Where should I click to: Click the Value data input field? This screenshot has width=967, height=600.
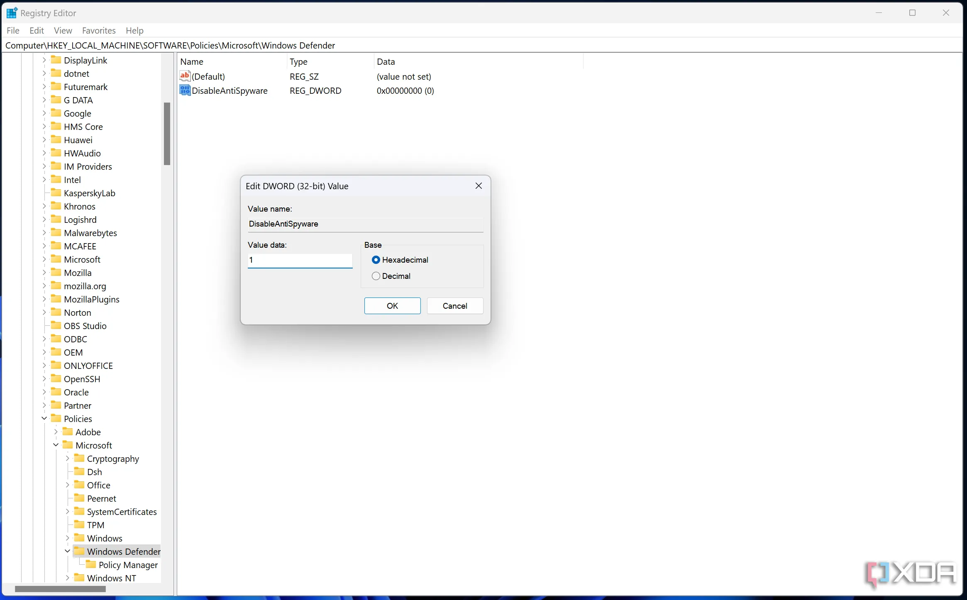click(300, 260)
